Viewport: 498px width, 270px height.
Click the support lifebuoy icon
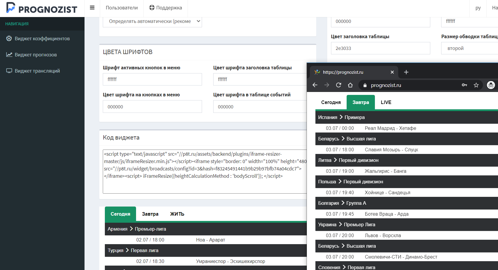coord(152,8)
